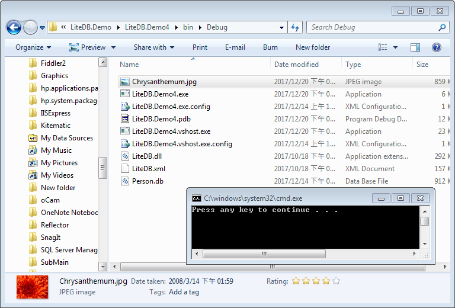Click the Date taken value
Image resolution: width=455 pixels, height=308 pixels.
[x=201, y=281]
